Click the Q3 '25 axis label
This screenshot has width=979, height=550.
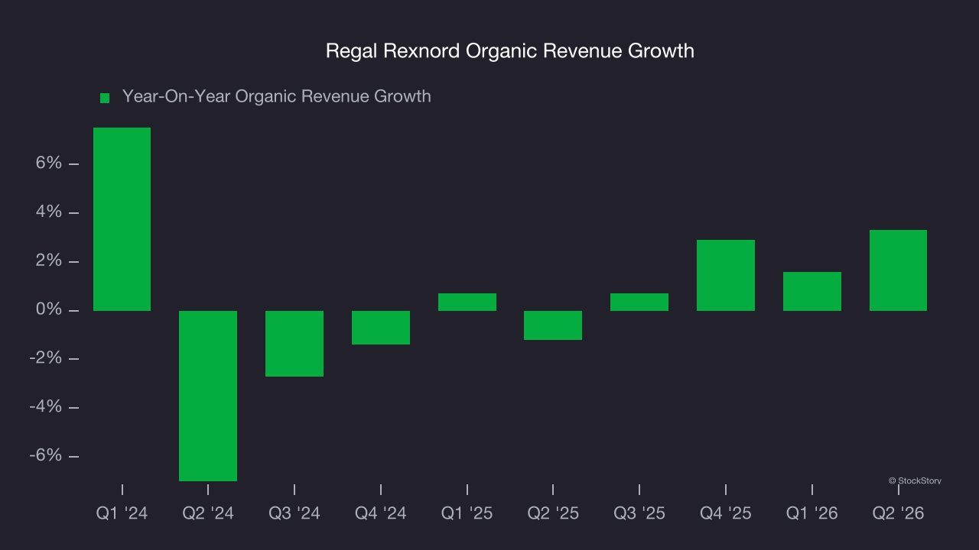(x=639, y=513)
